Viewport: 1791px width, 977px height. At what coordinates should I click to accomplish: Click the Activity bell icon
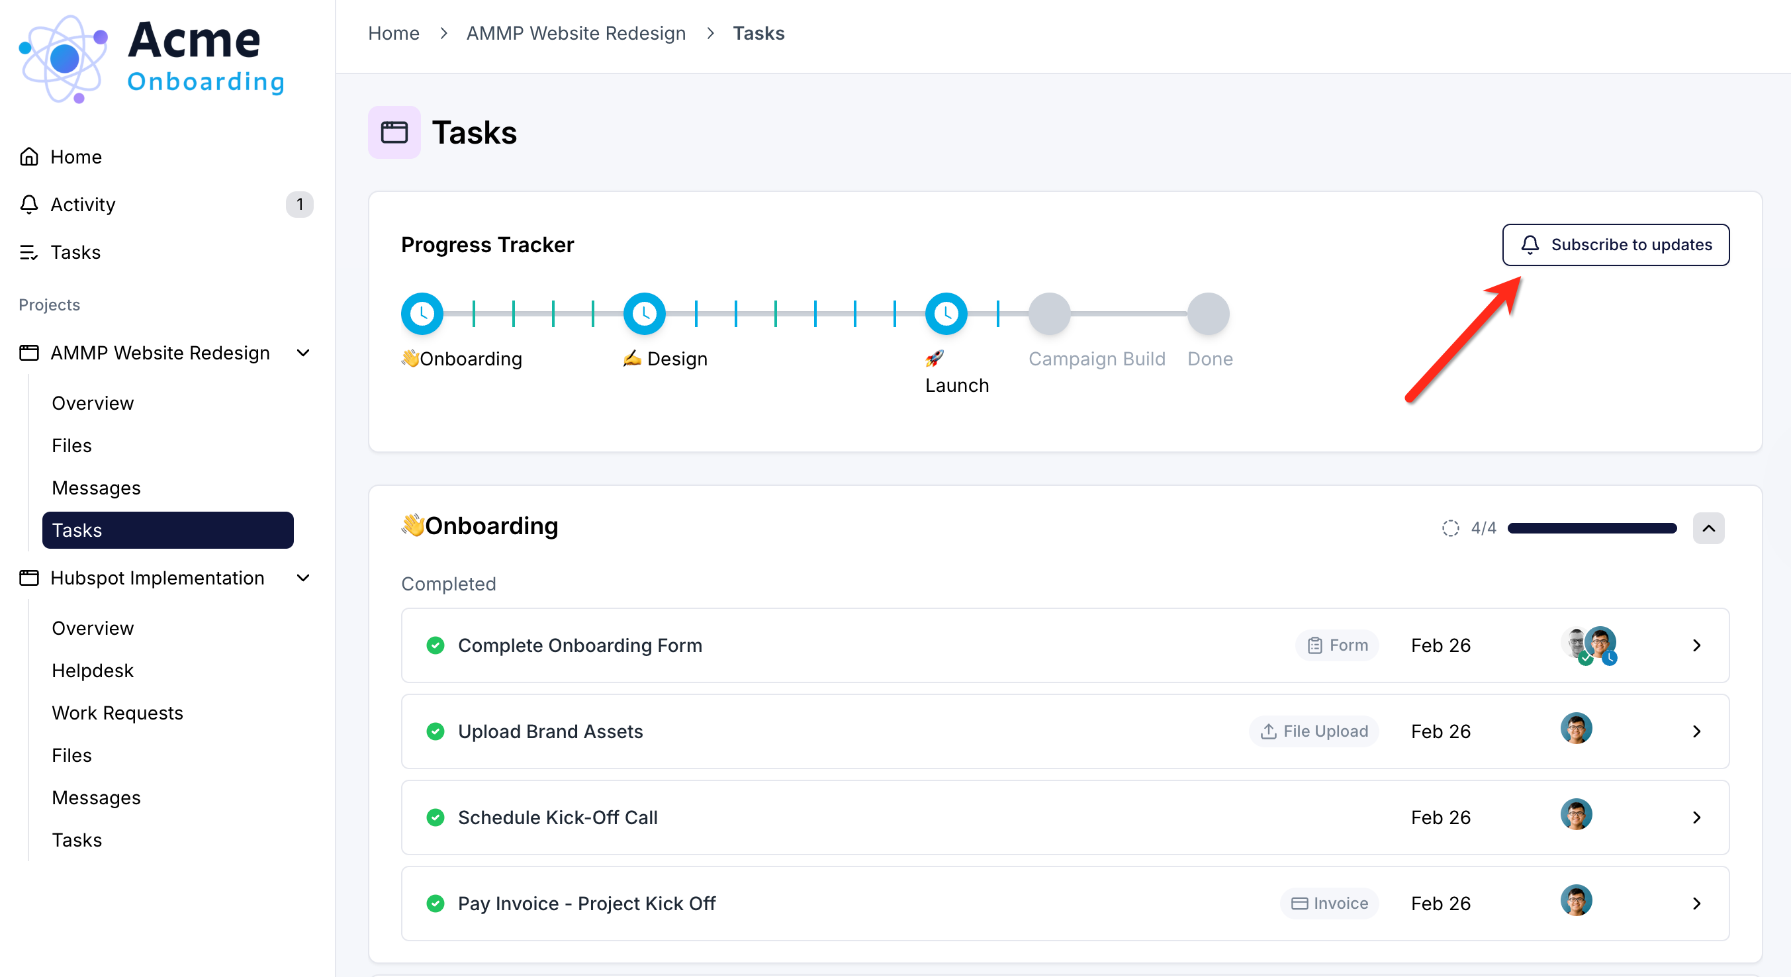[28, 205]
